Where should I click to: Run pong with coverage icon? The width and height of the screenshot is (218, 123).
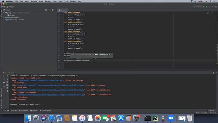tap(209, 7)
